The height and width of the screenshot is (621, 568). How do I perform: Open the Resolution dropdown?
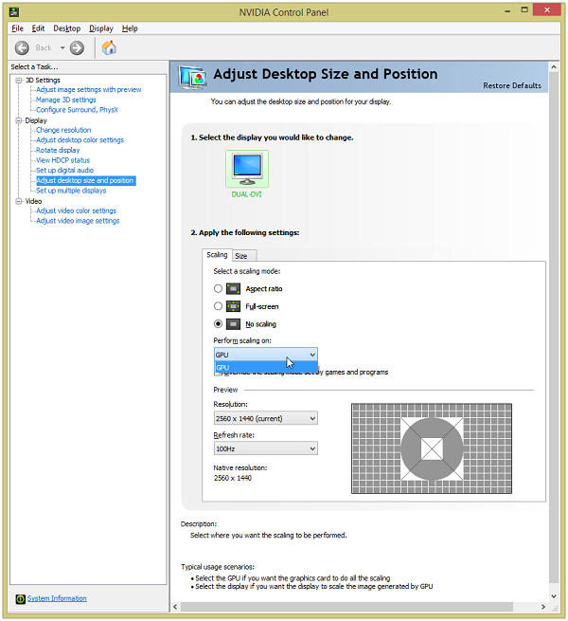(266, 418)
